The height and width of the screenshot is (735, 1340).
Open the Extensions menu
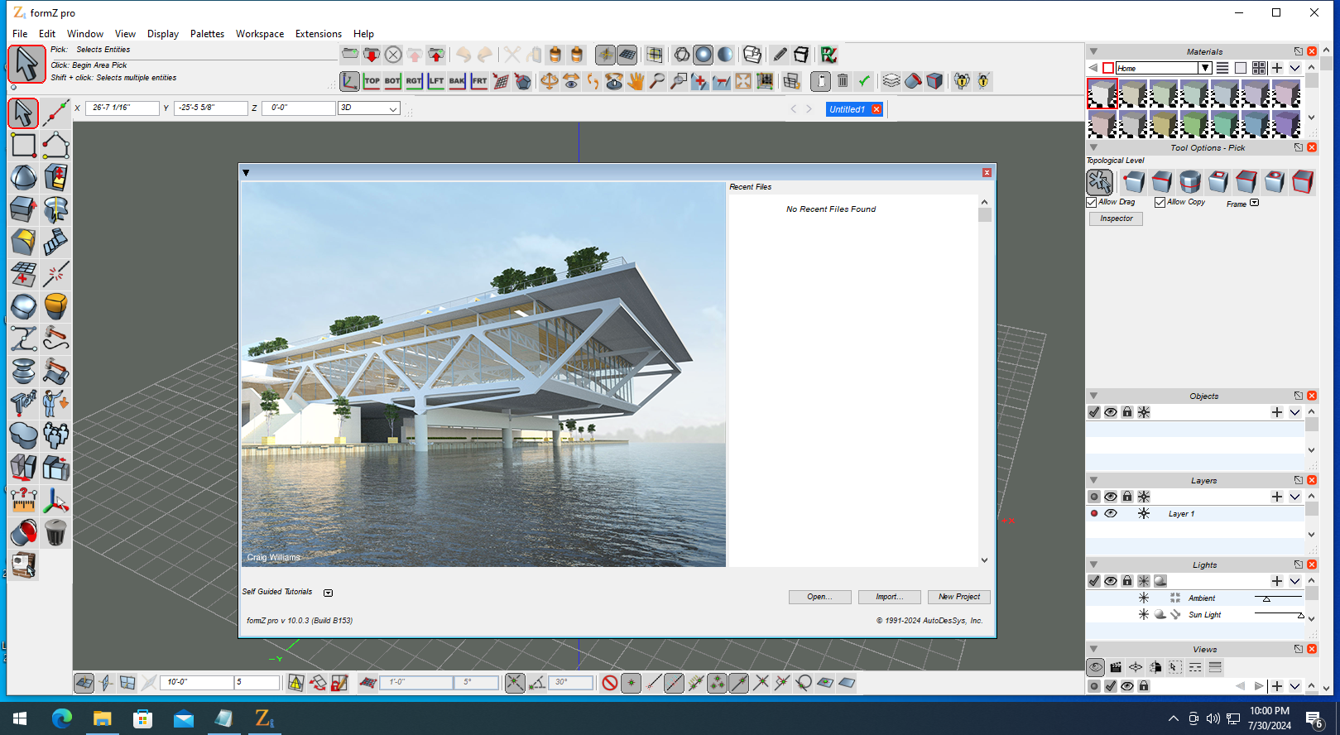(319, 34)
